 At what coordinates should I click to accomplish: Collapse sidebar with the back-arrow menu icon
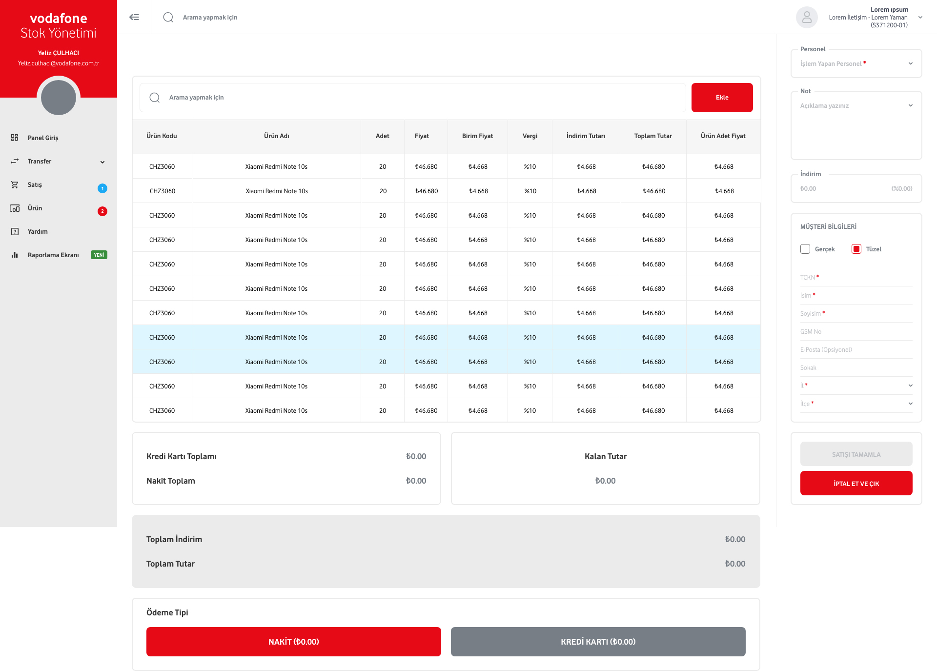point(134,17)
